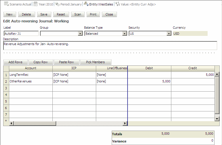Click the Value currency icon

117,4
